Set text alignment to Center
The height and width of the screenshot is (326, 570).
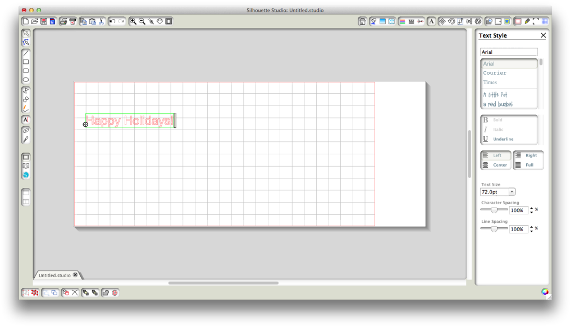coord(496,165)
